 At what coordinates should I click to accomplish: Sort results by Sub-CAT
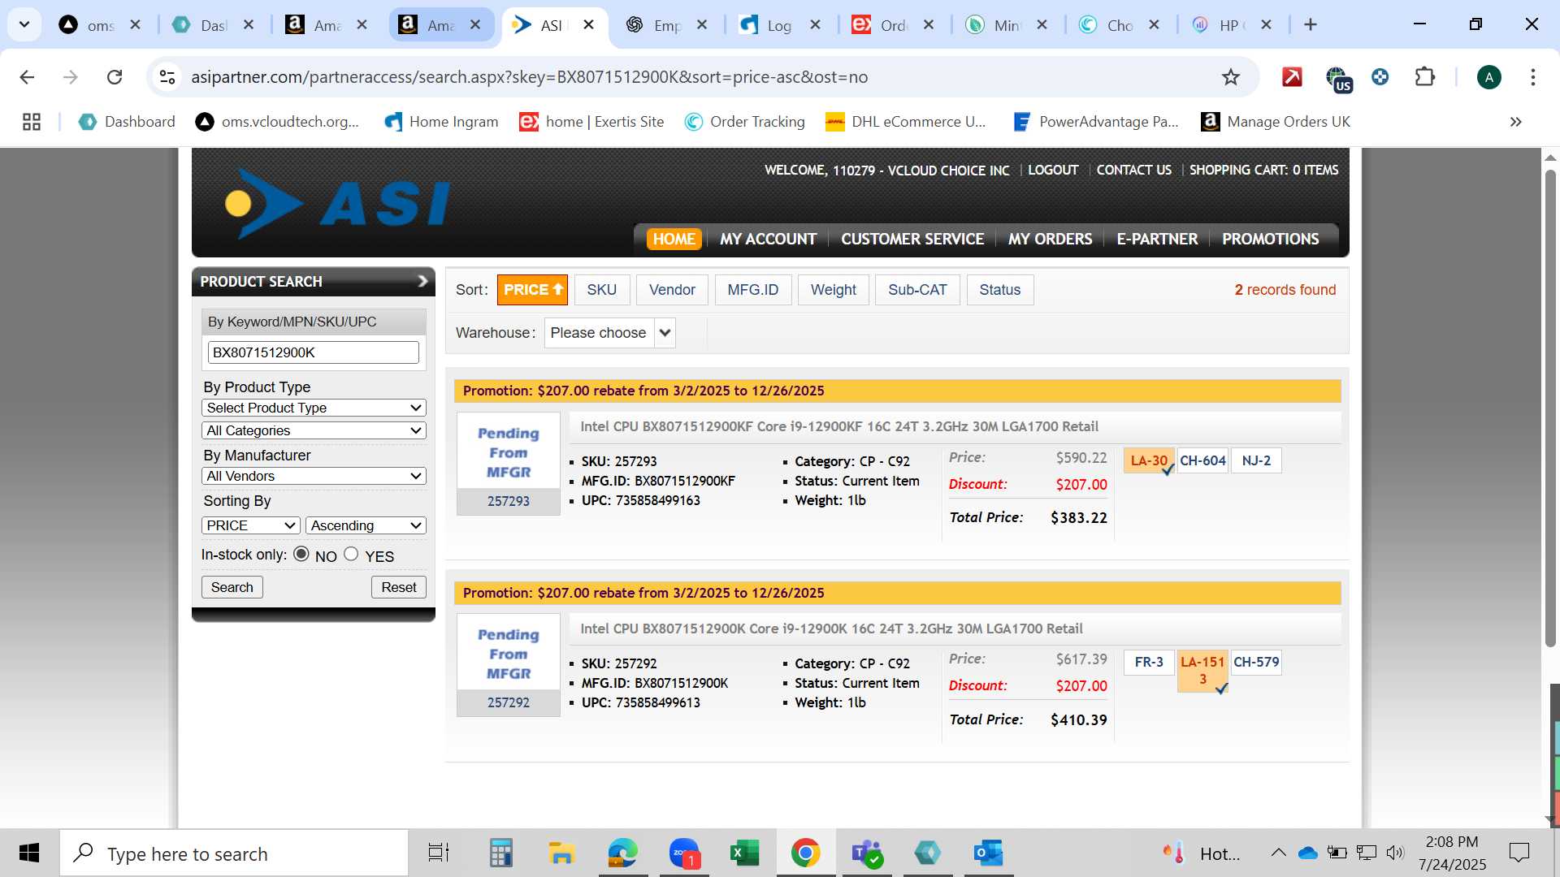point(917,290)
